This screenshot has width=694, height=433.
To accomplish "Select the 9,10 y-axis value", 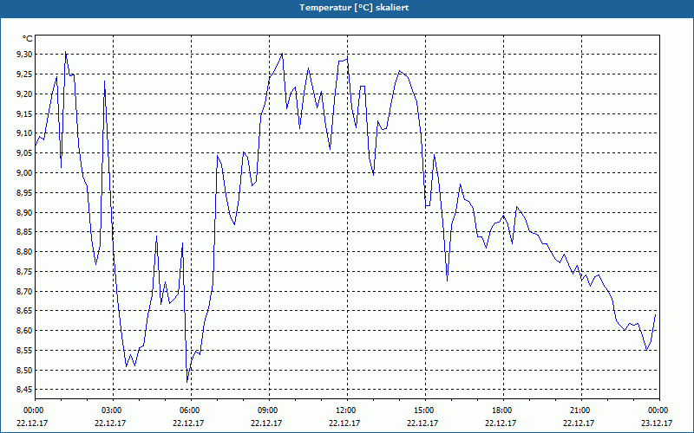I will tap(24, 133).
